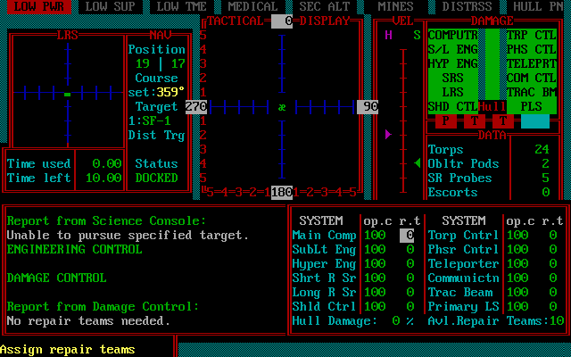
Task: Click the magenta H velocity arrow
Action: tap(388, 135)
